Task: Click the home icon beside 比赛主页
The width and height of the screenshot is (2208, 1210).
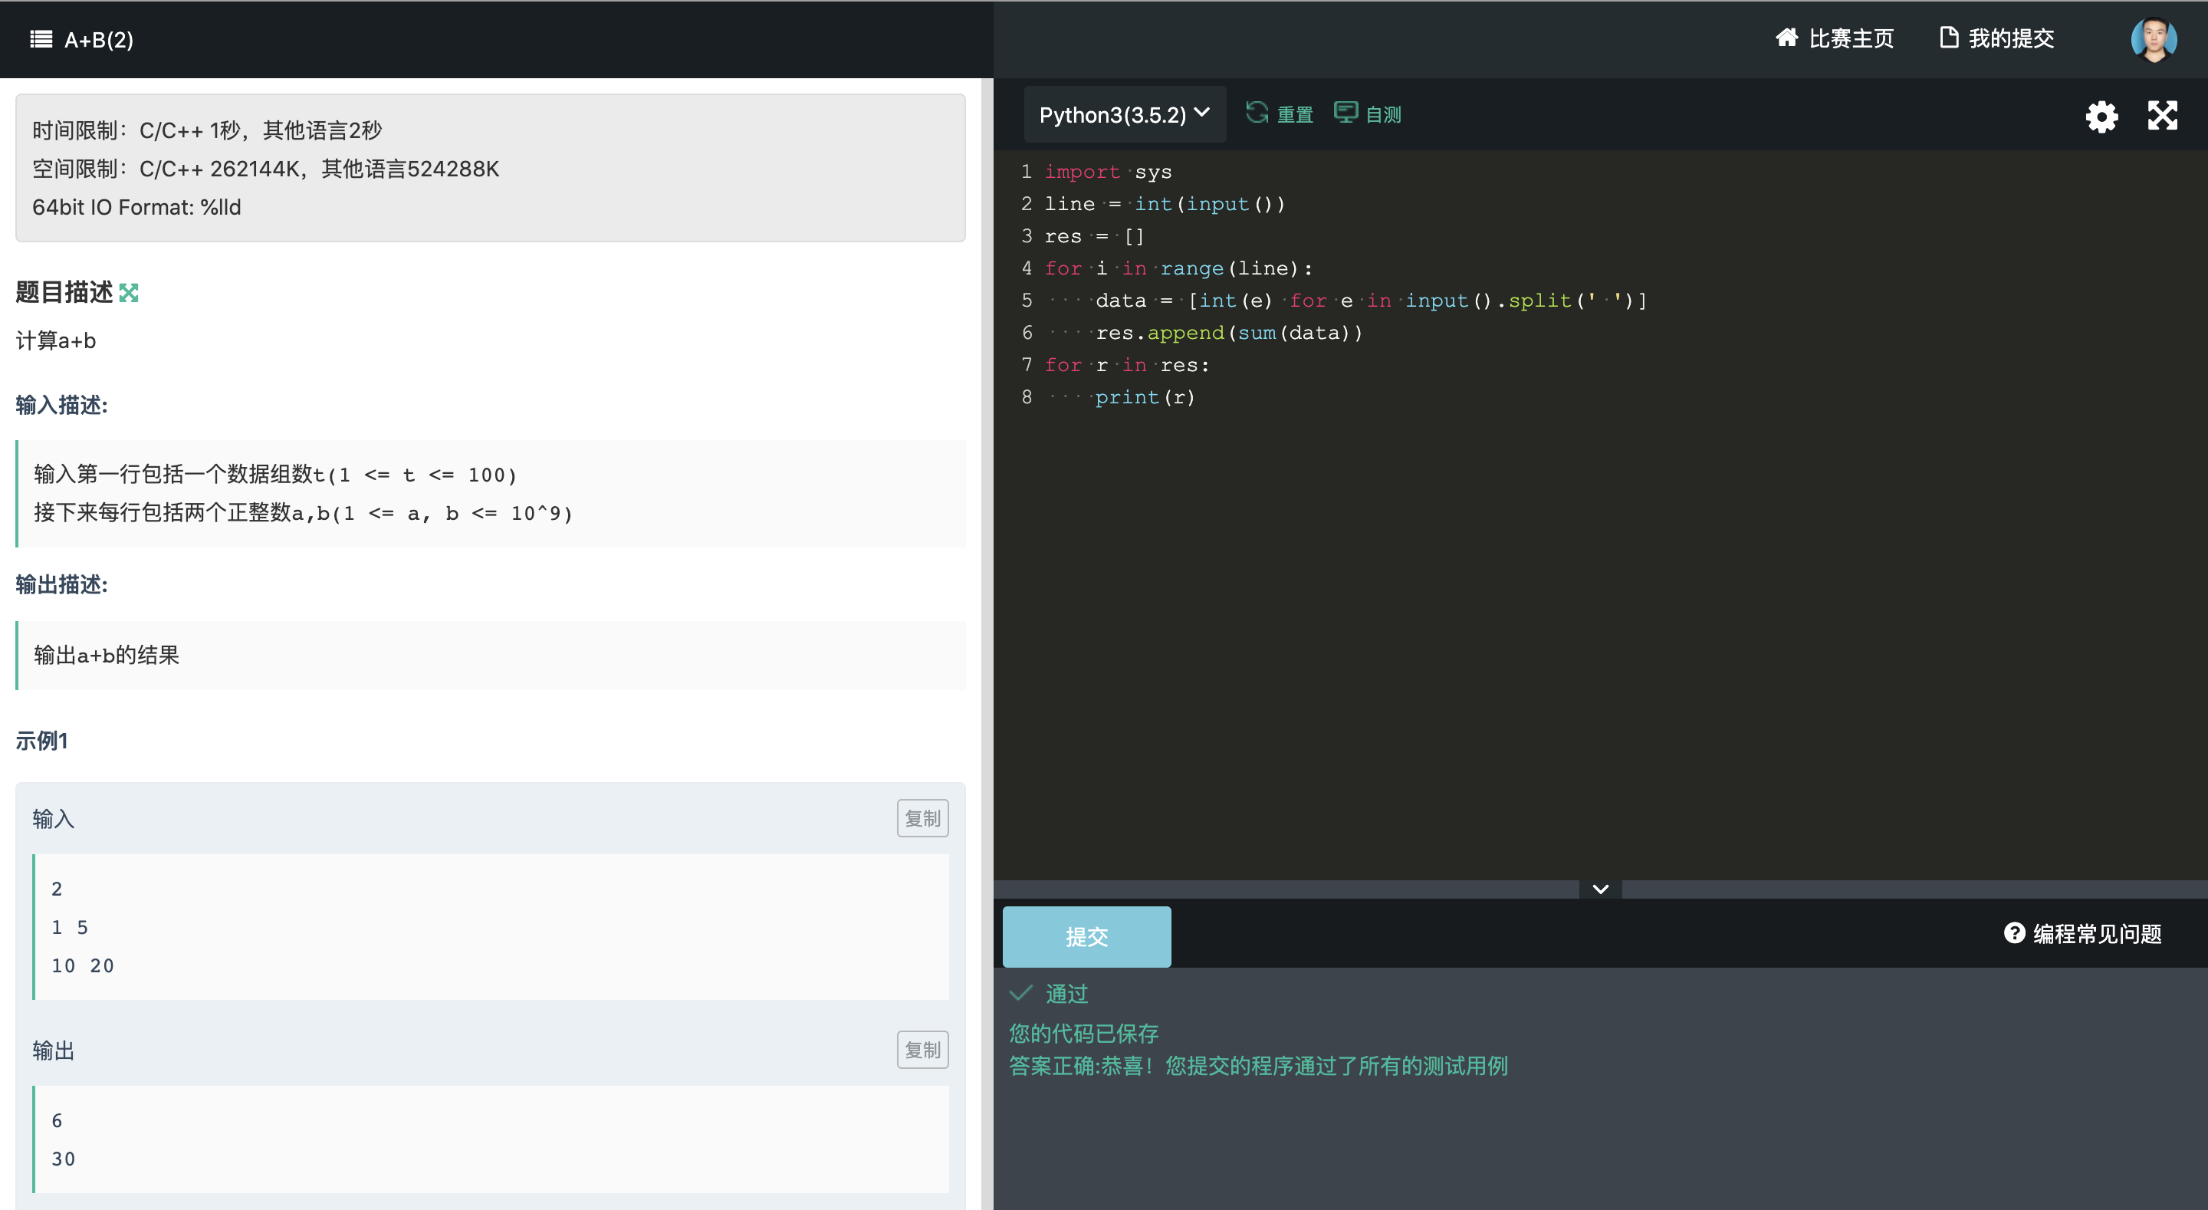Action: [1786, 38]
